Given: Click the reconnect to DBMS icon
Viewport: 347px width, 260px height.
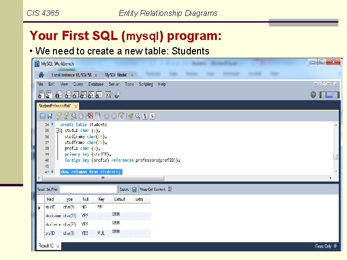Looking at the screenshot, I should point(117,94).
